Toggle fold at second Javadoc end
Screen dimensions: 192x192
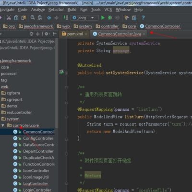click(67, 183)
